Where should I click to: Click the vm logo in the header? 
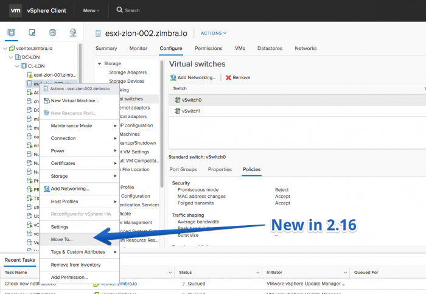[15, 10]
